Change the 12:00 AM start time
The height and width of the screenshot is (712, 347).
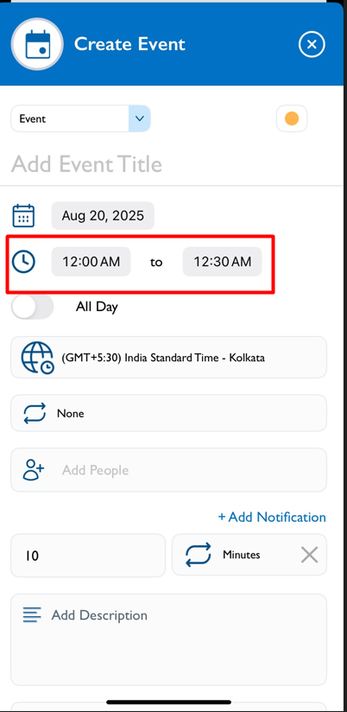(91, 262)
